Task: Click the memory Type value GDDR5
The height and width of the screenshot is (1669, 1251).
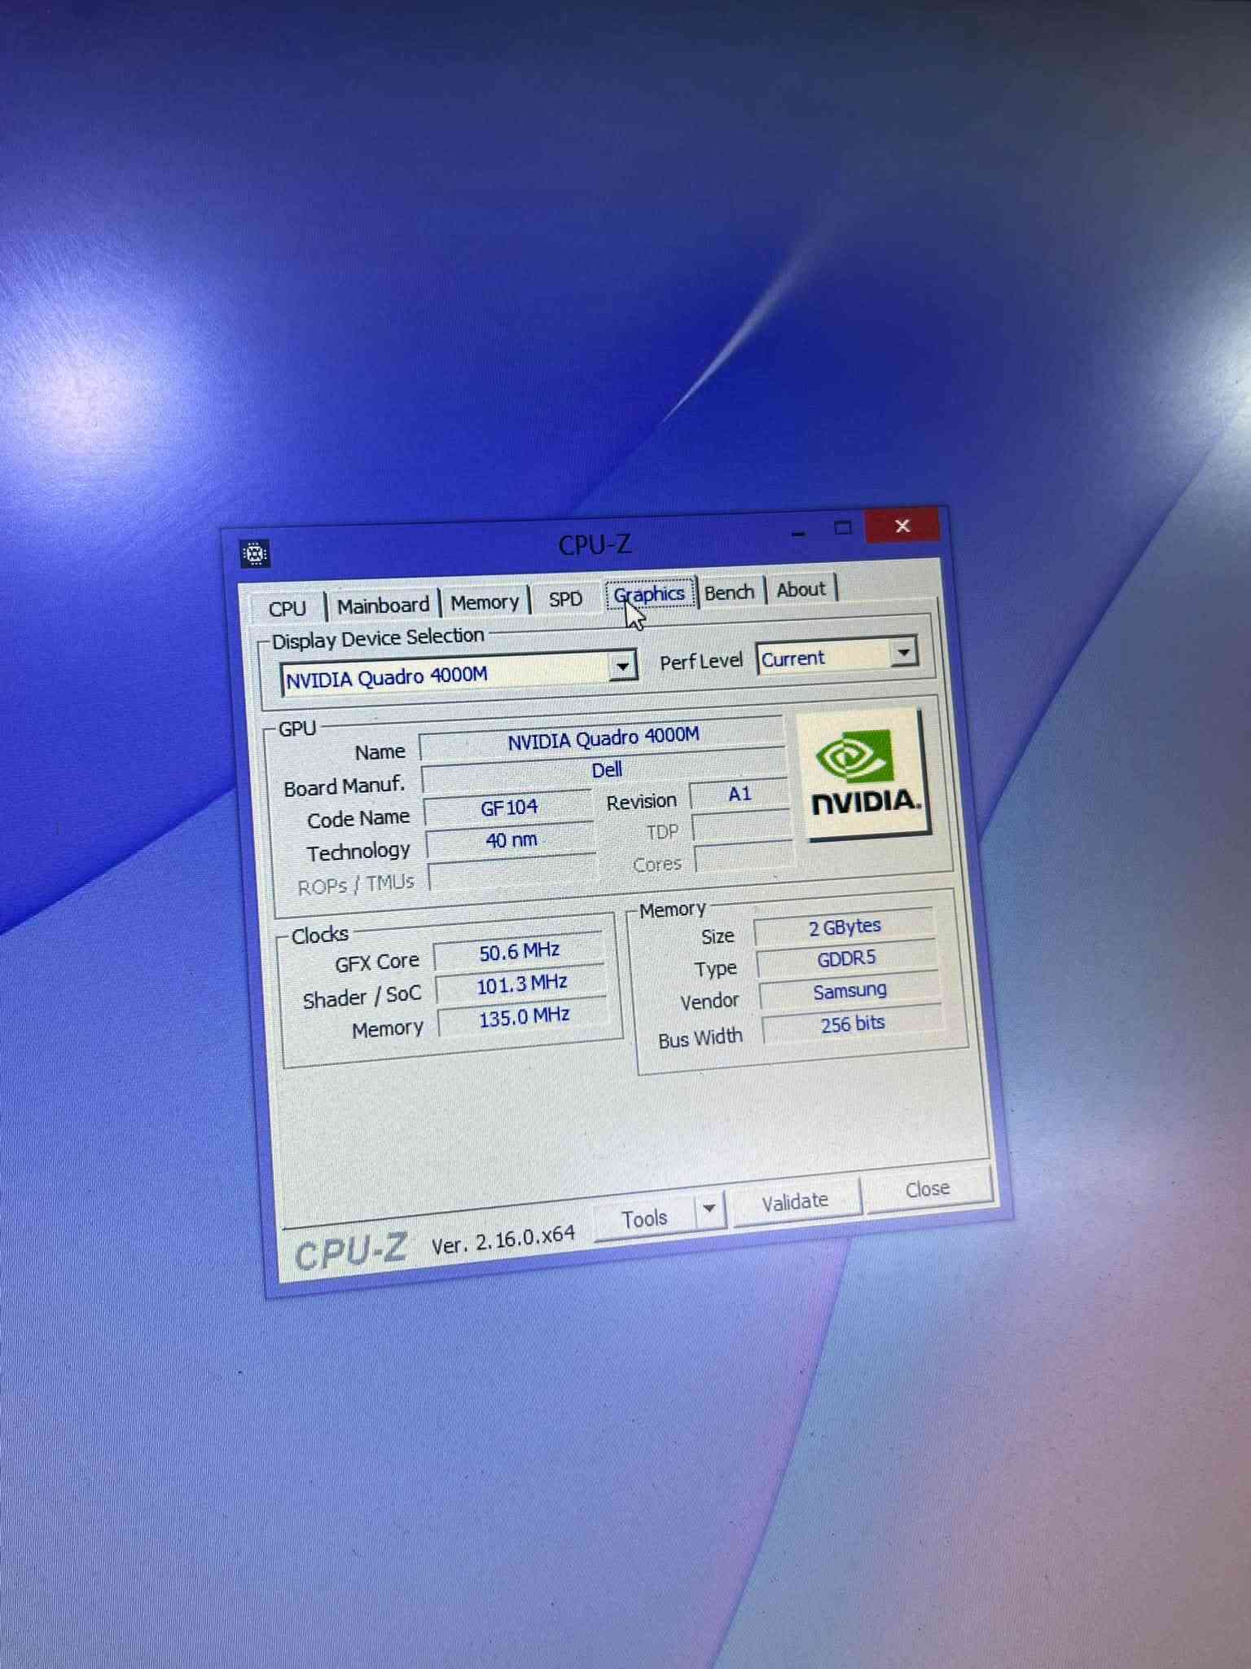Action: pos(847,958)
